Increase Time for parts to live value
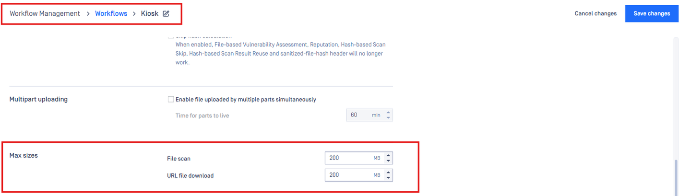The height and width of the screenshot is (196, 691). coord(388,113)
